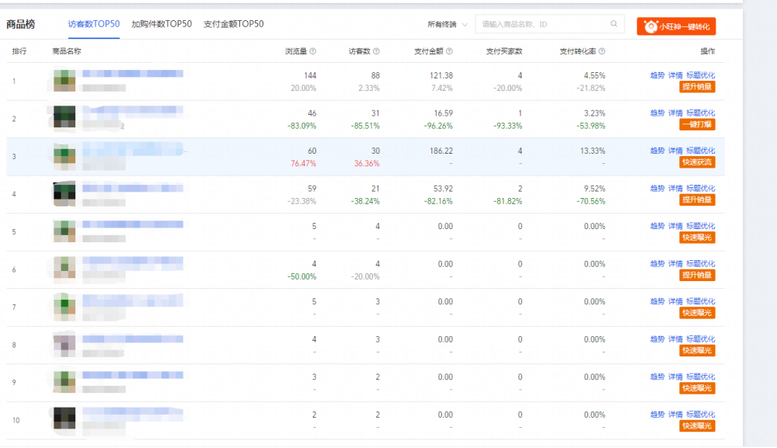This screenshot has width=777, height=448.
Task: Click the 访客数 column header
Action: (x=359, y=51)
